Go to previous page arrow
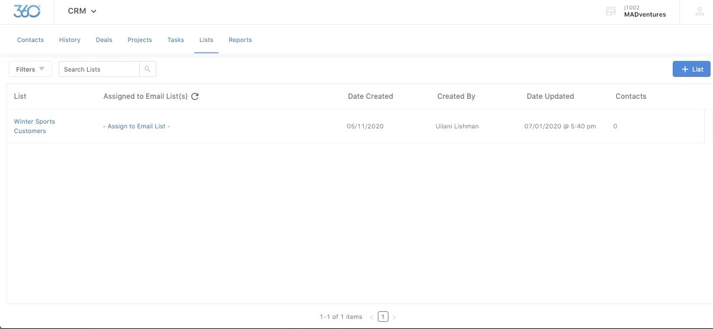The image size is (713, 329). point(371,317)
